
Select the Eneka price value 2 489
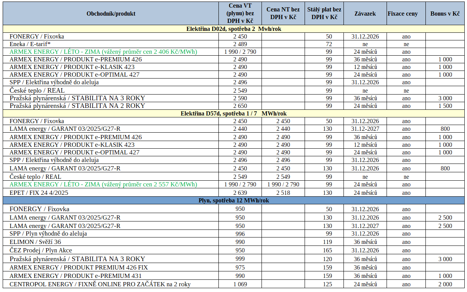coord(240,44)
